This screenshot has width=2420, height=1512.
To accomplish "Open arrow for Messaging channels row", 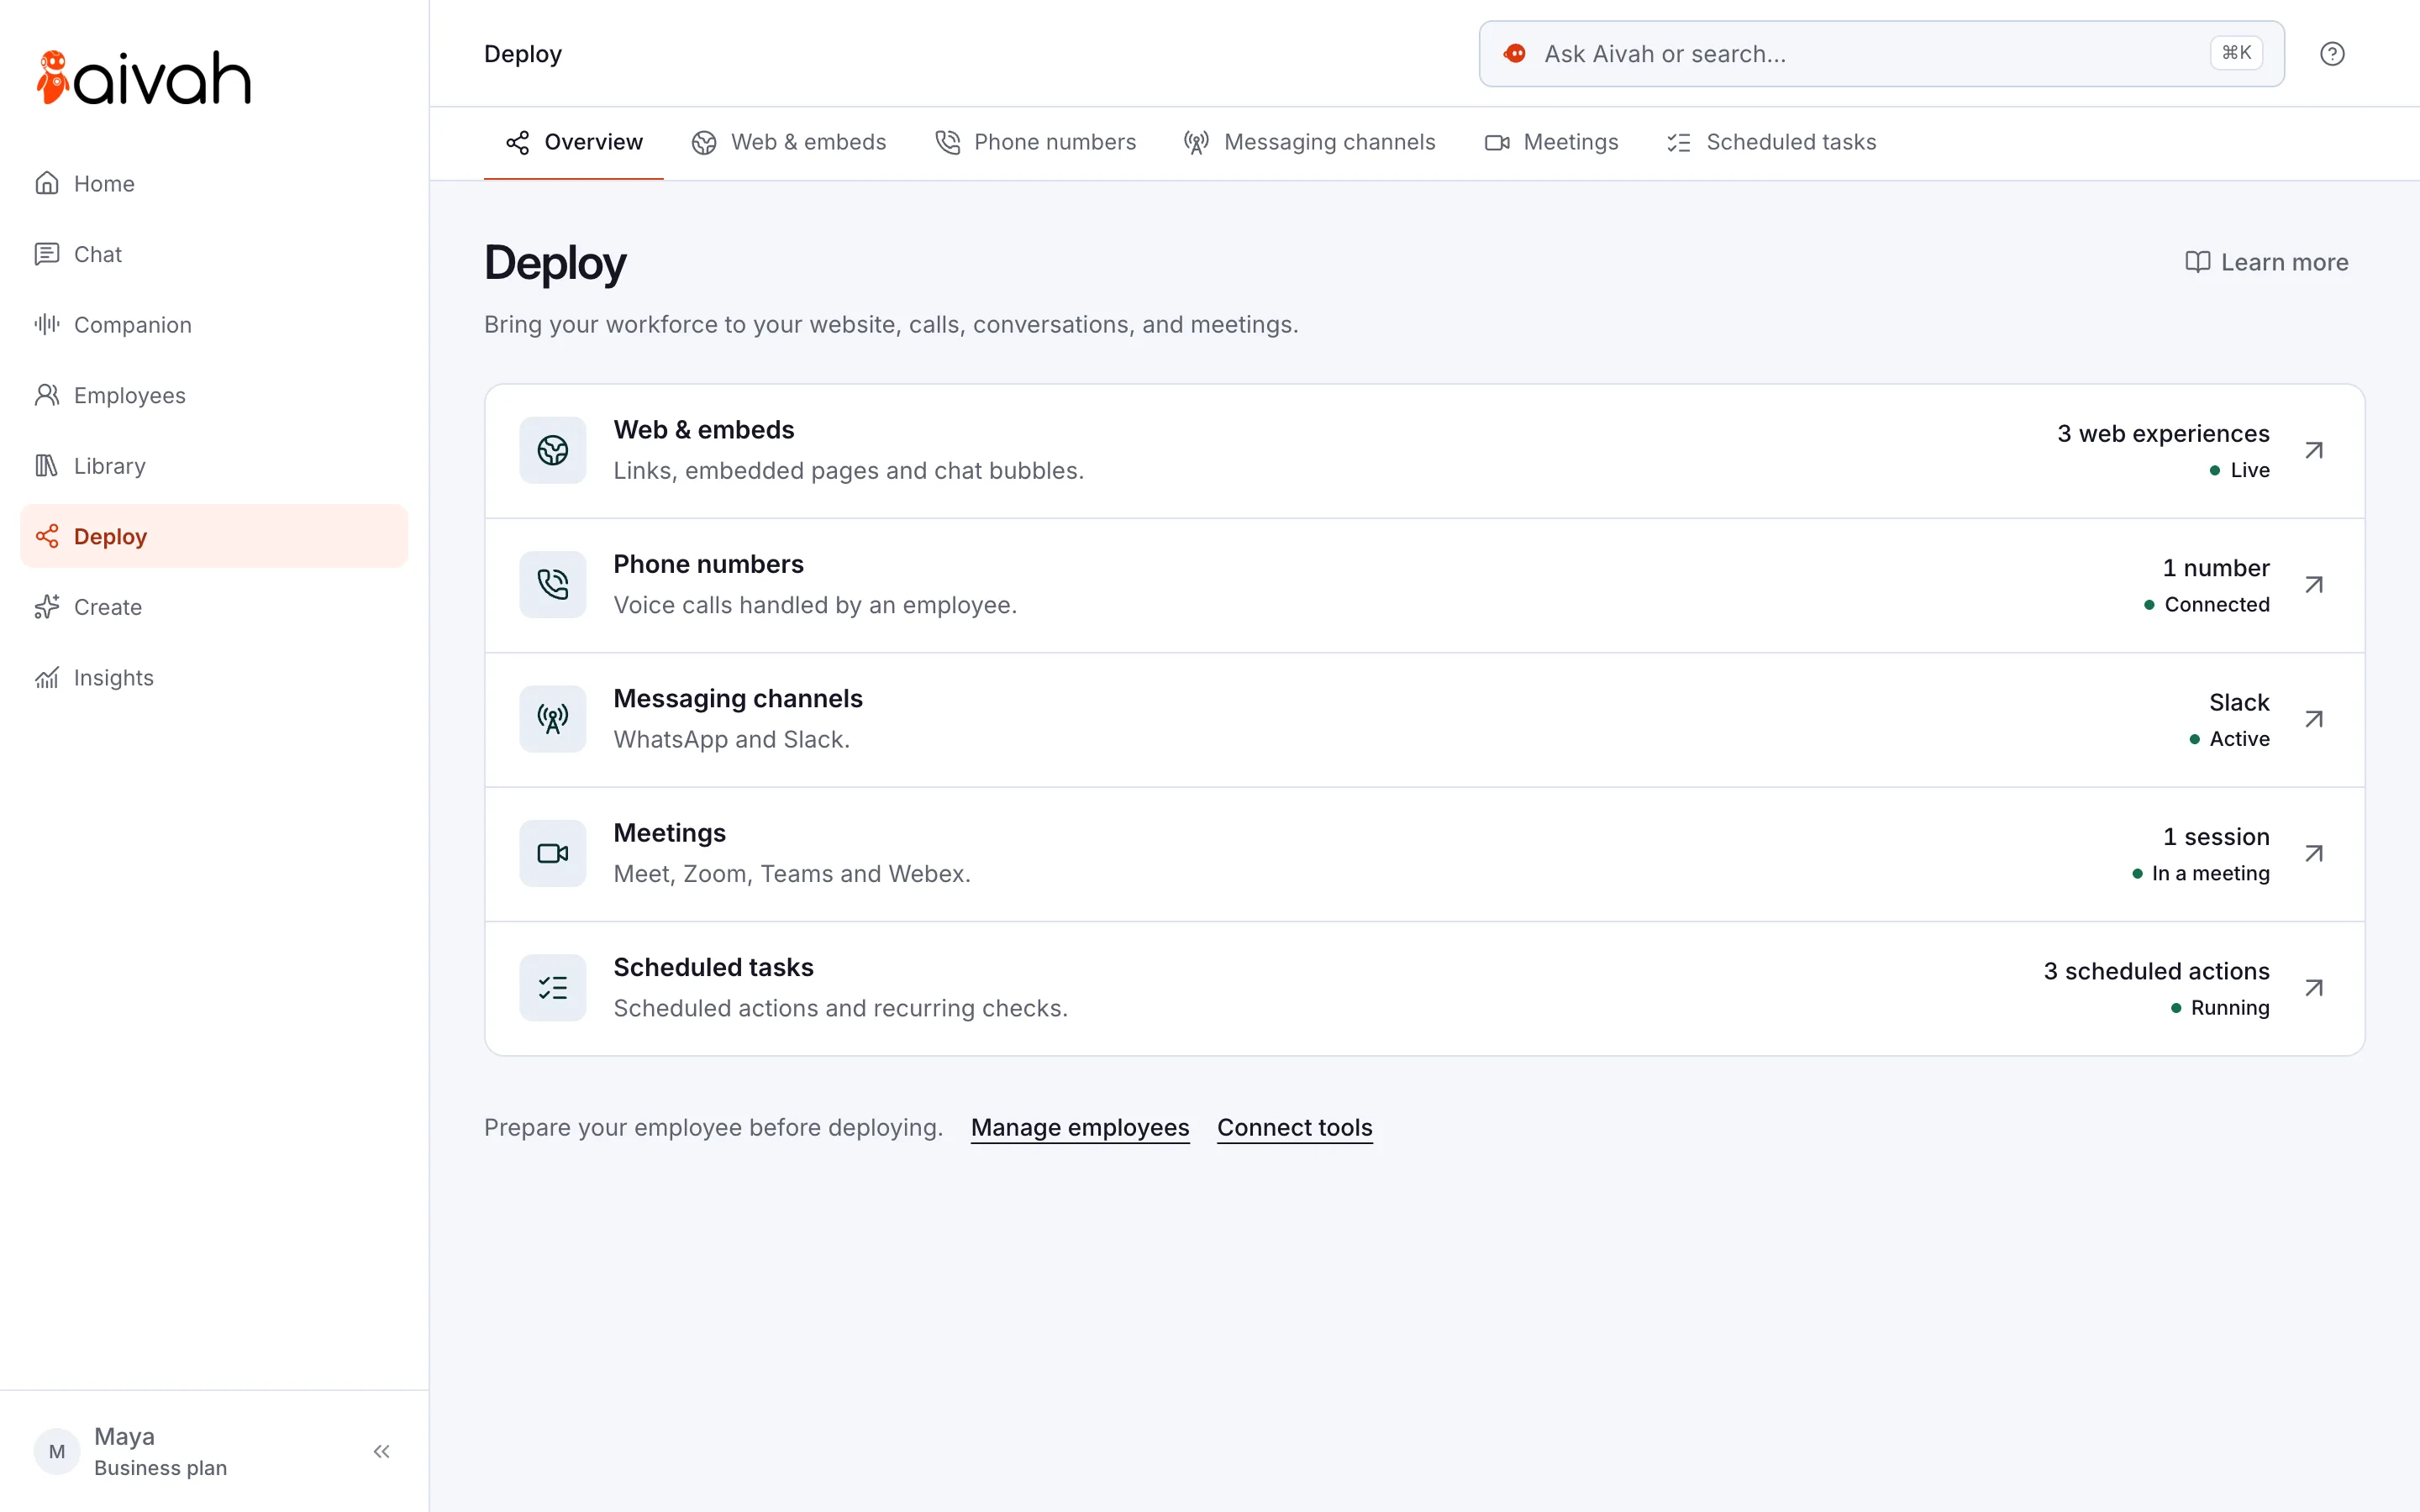I will [x=2314, y=719].
